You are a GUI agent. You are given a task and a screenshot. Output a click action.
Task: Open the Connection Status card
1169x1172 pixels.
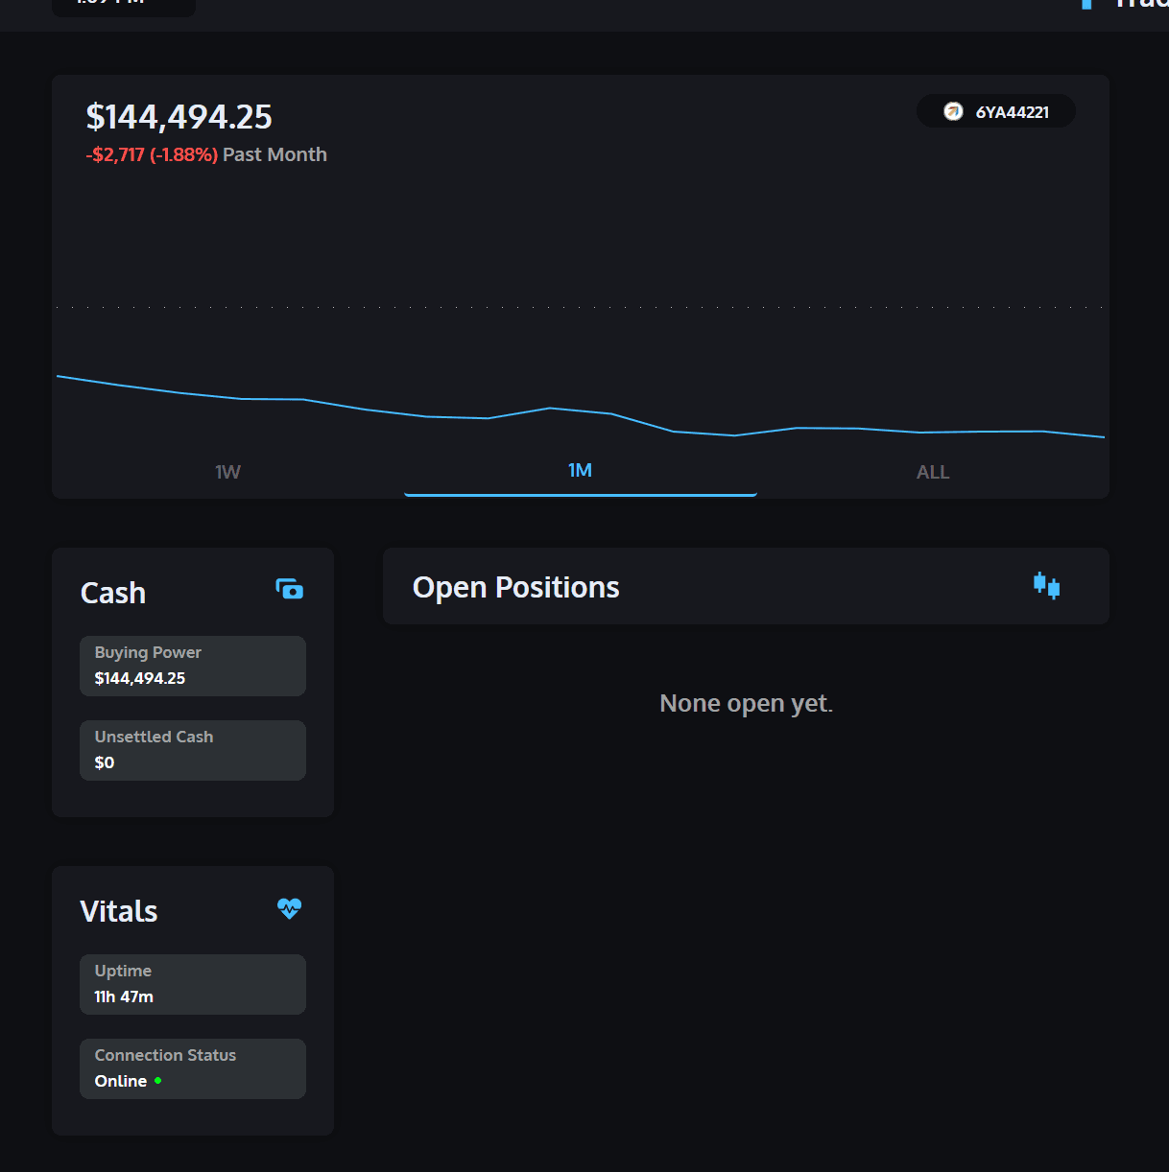(193, 1068)
